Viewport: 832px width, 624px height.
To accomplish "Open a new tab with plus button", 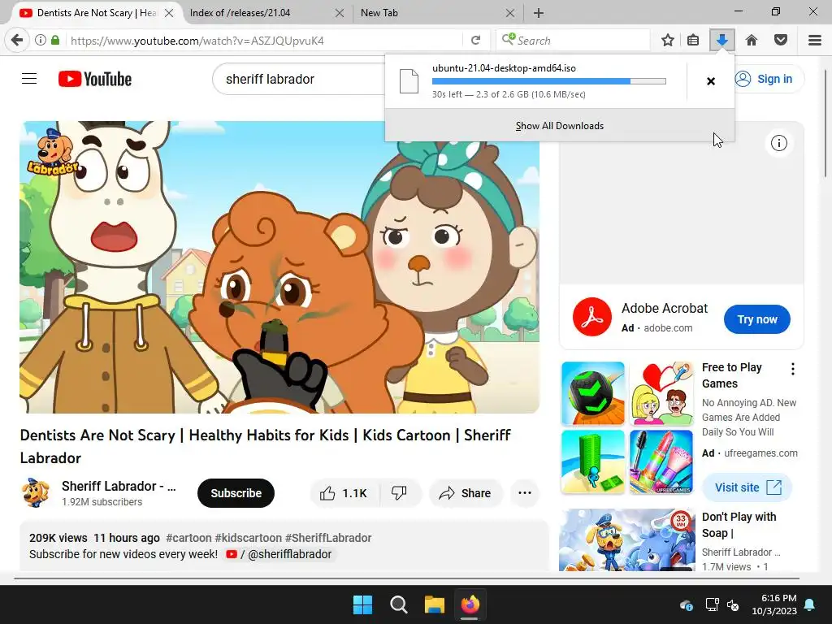I will 539,13.
